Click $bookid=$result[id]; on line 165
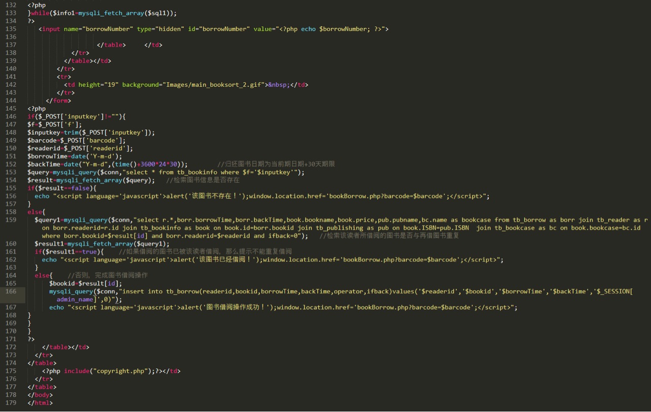Screen dimensions: 651x412 (85, 283)
